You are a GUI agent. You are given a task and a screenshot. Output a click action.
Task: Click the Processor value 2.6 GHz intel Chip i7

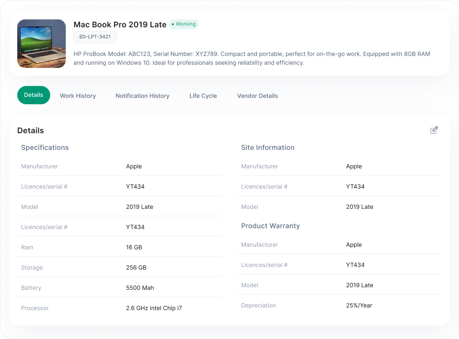(154, 308)
